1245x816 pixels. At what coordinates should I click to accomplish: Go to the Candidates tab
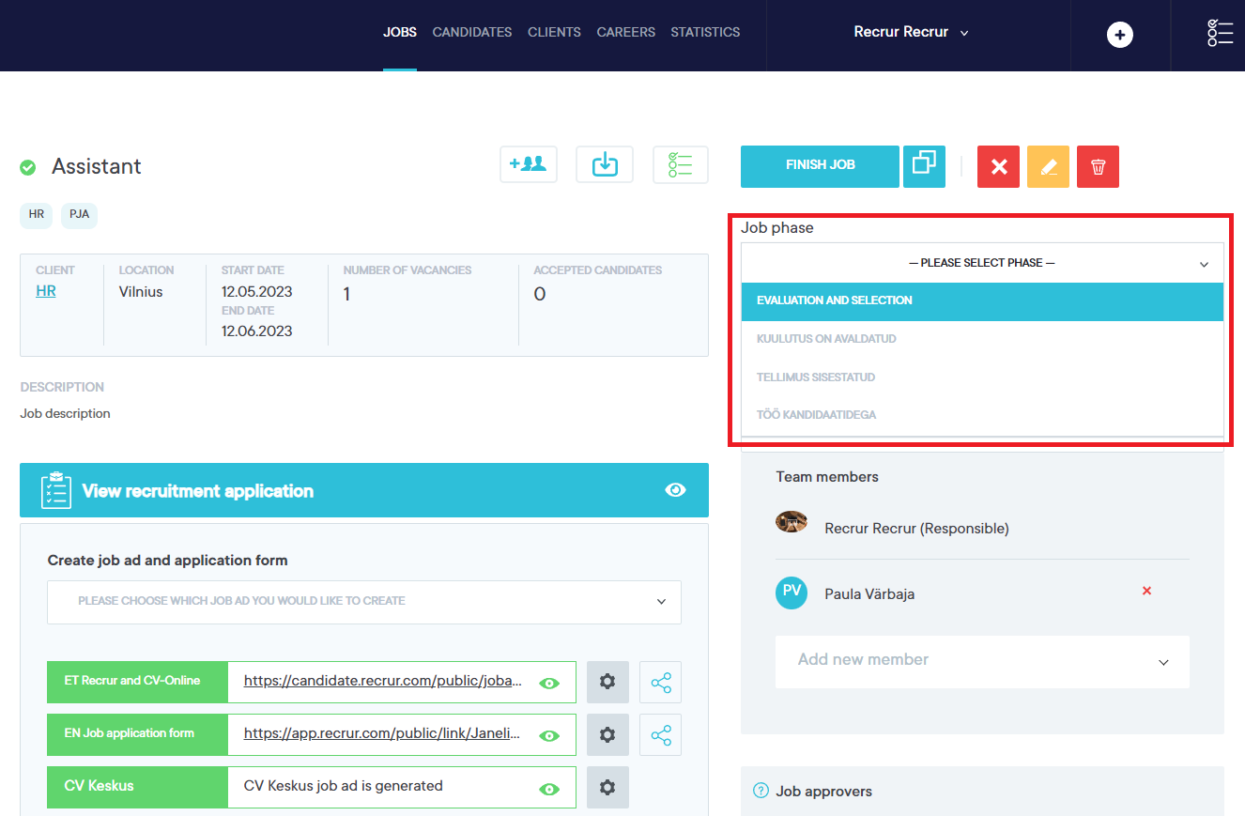[x=471, y=32]
